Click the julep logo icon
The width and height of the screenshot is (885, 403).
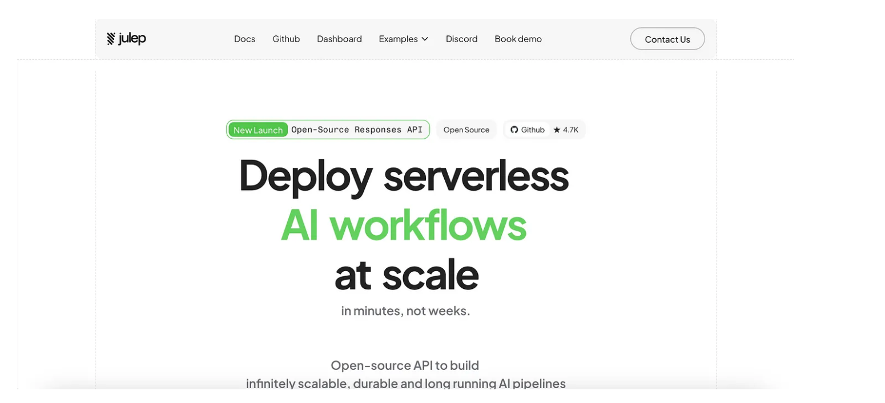pyautogui.click(x=111, y=39)
